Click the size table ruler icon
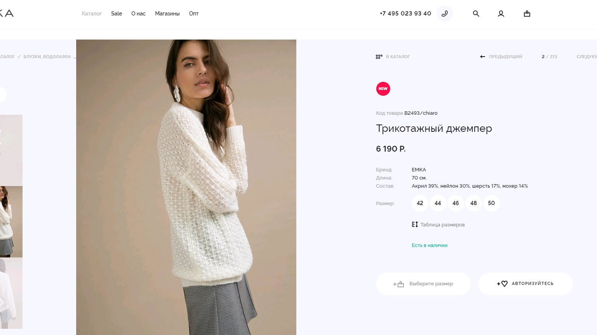The image size is (597, 335). (x=415, y=224)
